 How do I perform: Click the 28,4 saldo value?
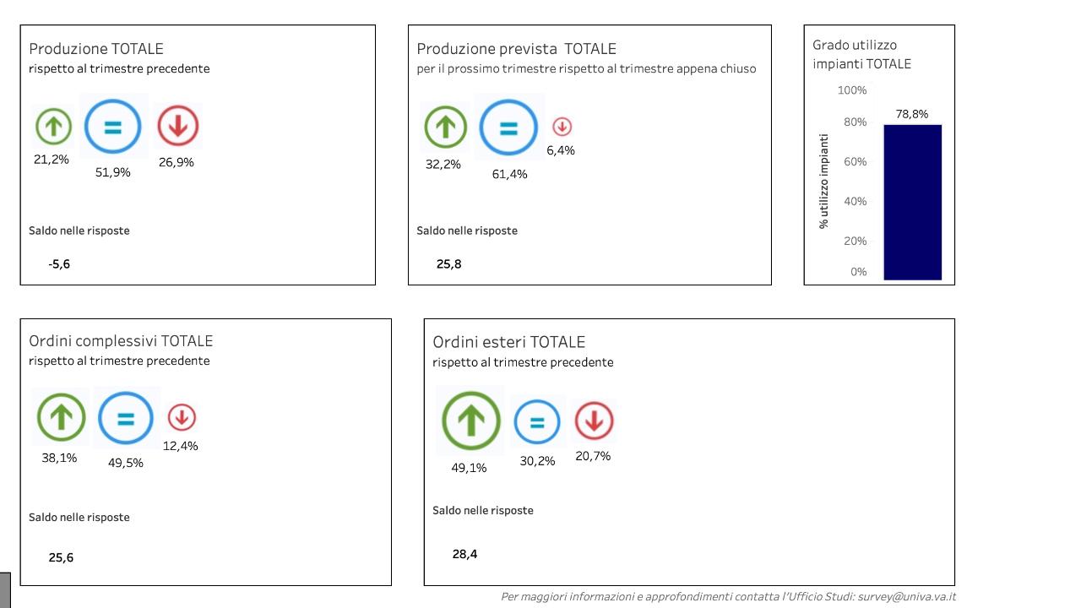tap(464, 554)
